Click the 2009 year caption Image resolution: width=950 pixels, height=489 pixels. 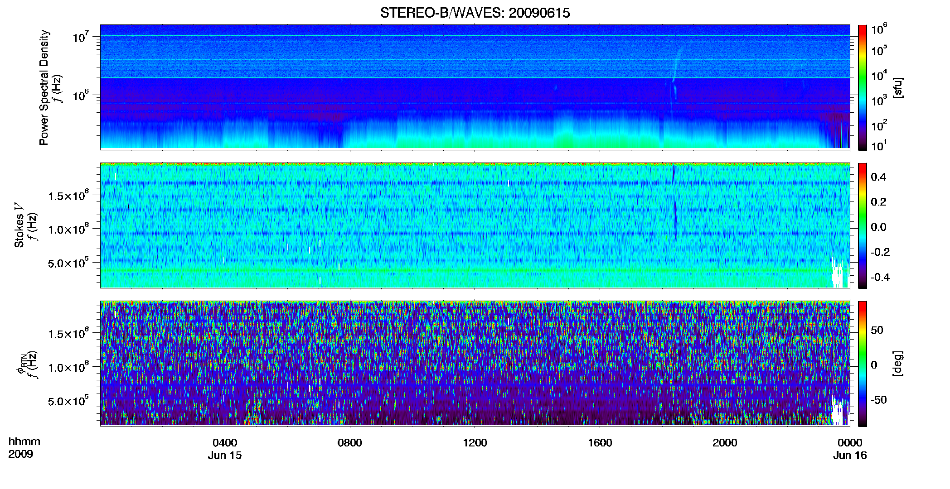coord(20,454)
